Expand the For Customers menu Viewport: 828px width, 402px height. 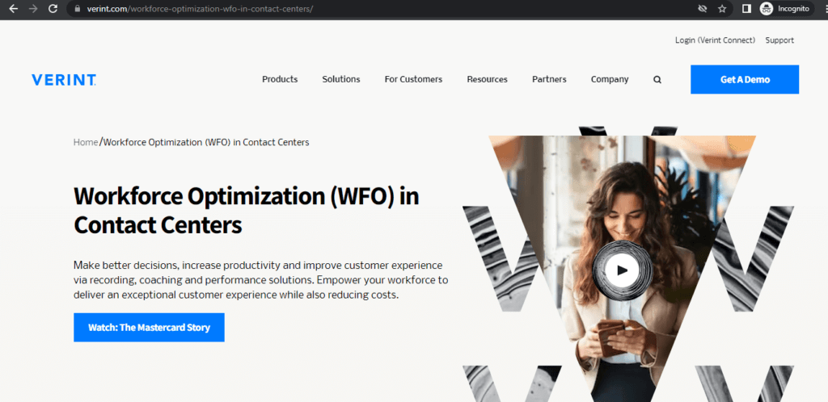pos(413,80)
